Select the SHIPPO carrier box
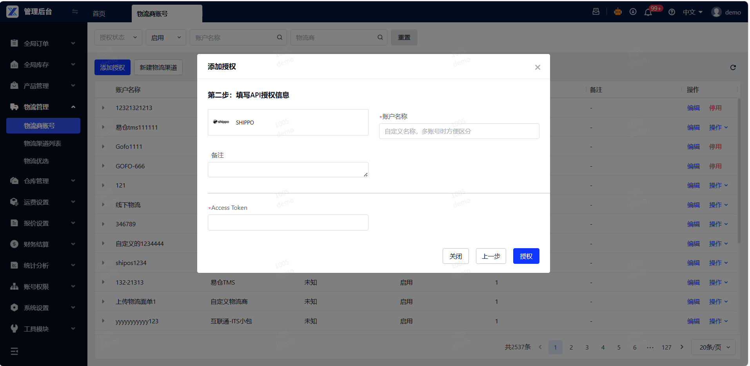The width and height of the screenshot is (750, 366). [288, 122]
